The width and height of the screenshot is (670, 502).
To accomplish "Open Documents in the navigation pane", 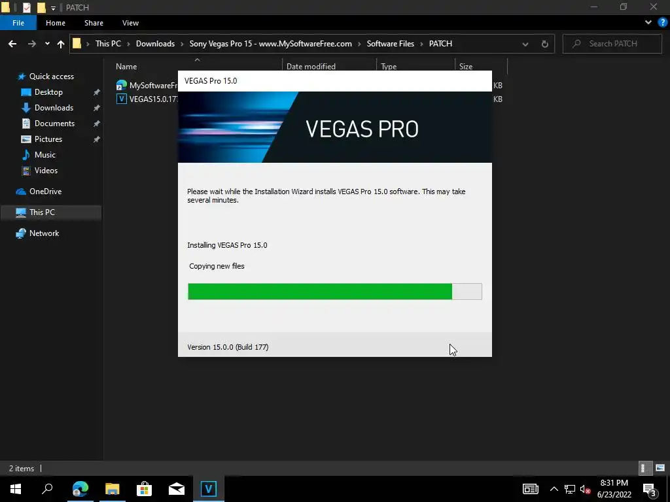I will 54,124.
